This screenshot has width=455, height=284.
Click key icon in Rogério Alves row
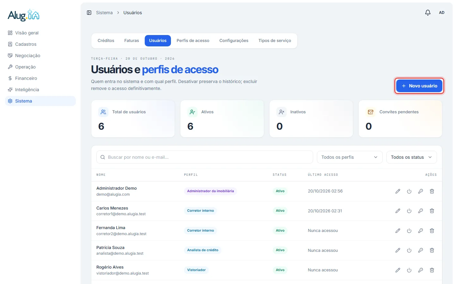pyautogui.click(x=421, y=270)
